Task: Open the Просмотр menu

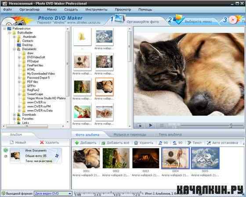Action: (x=123, y=9)
